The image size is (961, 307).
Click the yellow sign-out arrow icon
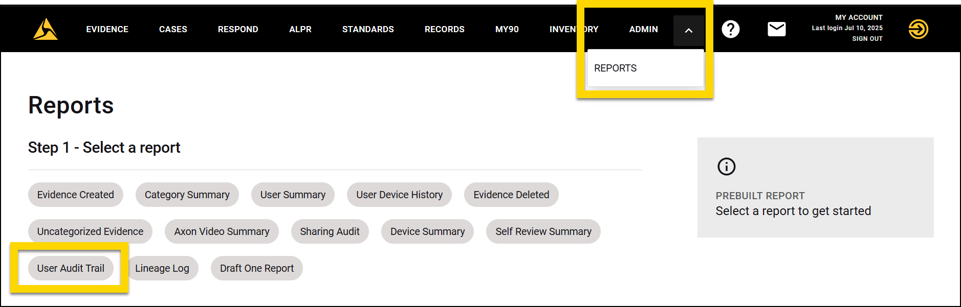[x=918, y=29]
